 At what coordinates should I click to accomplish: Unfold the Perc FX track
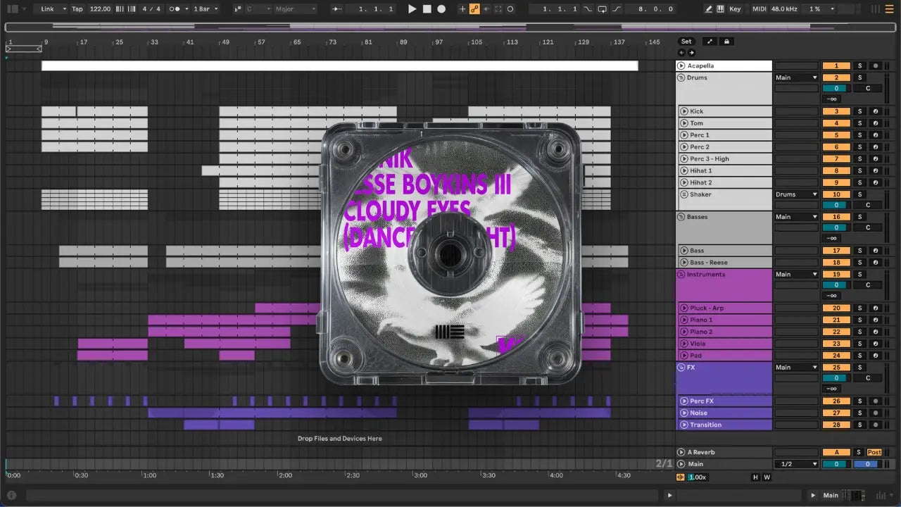click(x=684, y=401)
